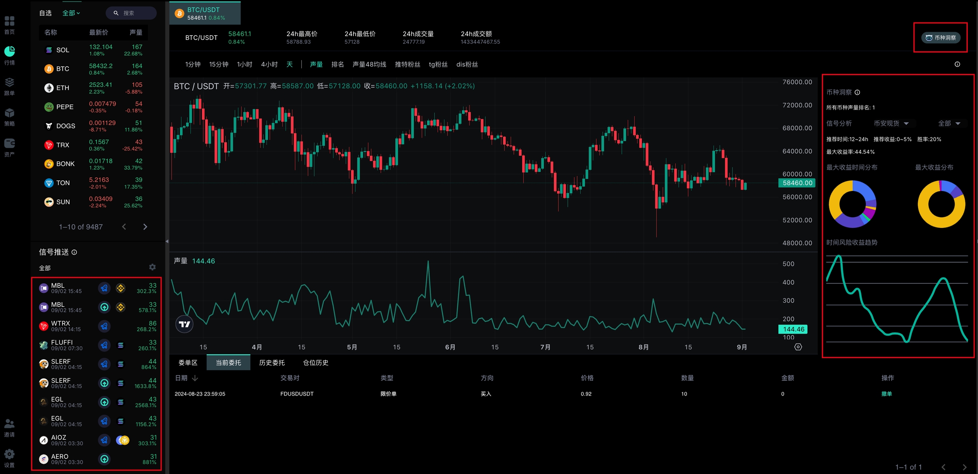Click the chart settings icon near axis
The image size is (978, 474).
(x=798, y=347)
